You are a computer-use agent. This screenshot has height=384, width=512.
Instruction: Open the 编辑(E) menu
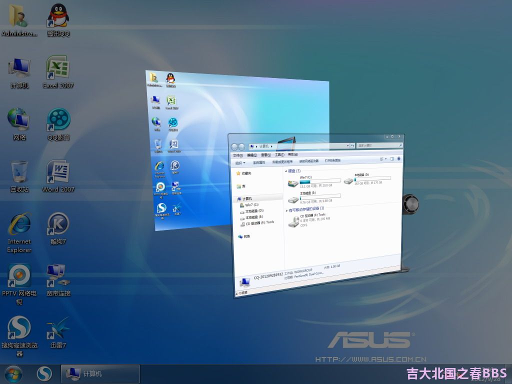tap(252, 155)
